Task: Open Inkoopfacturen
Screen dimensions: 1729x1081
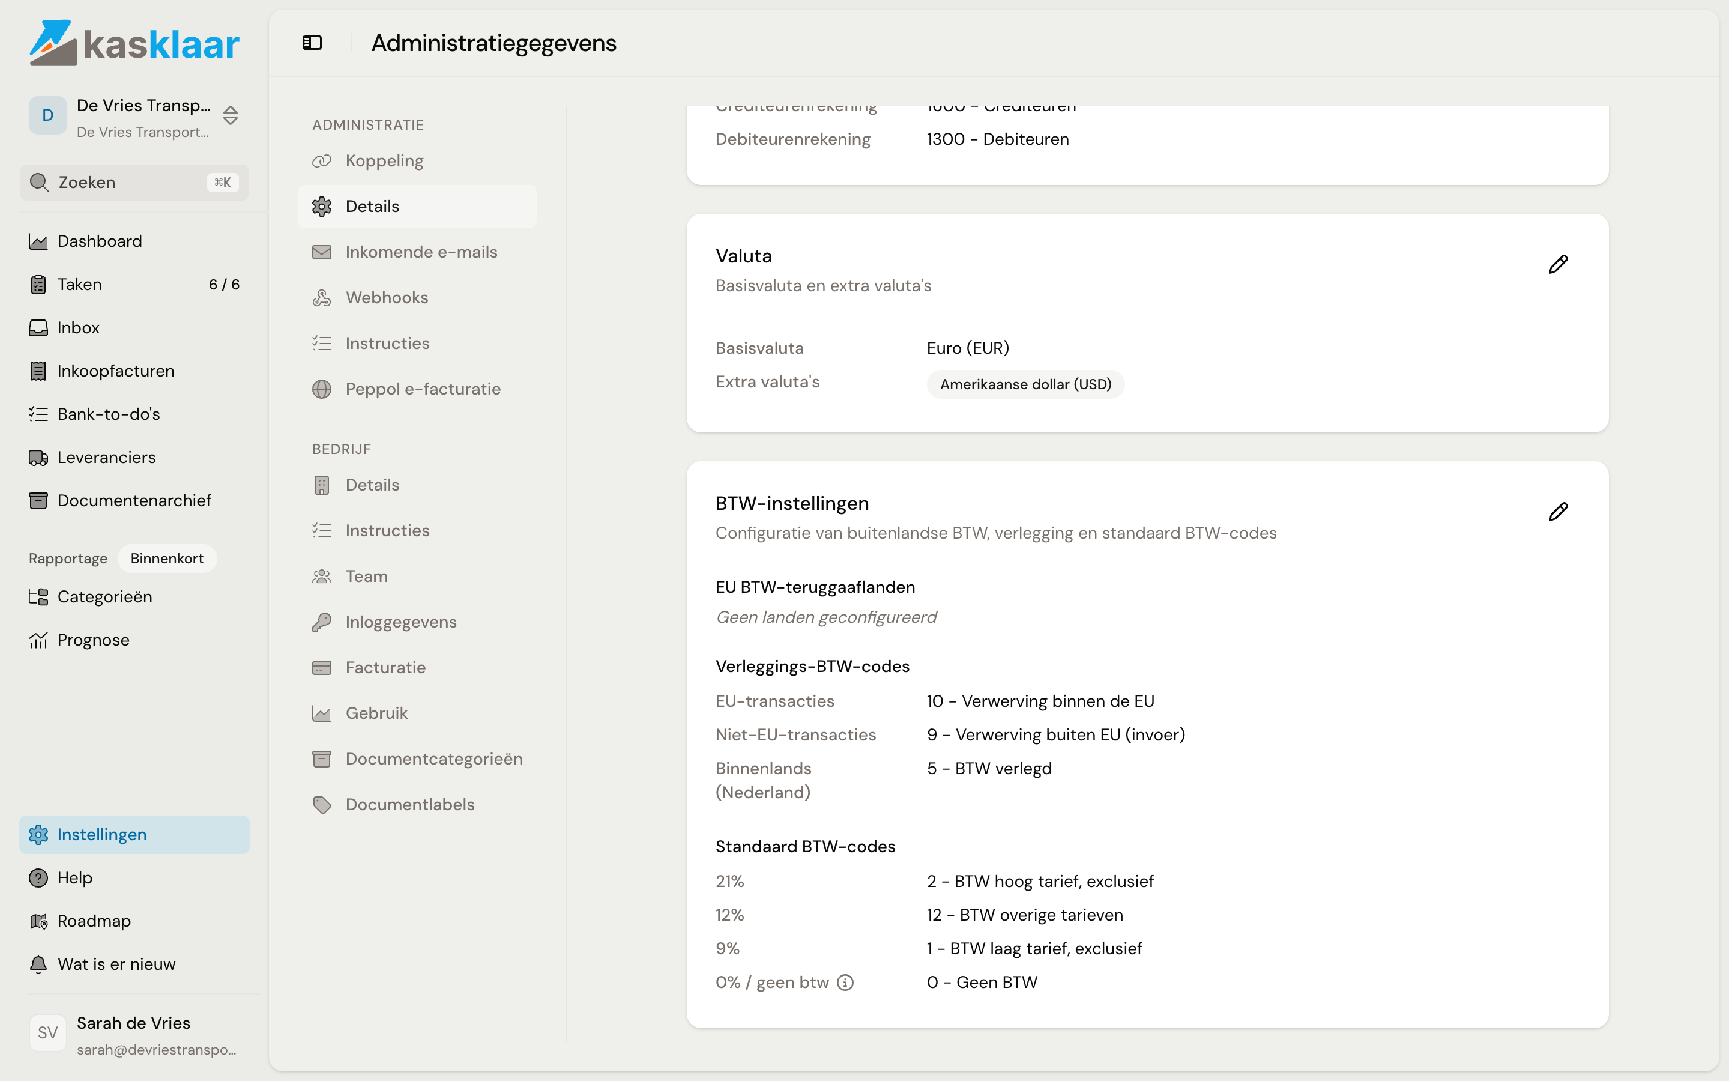Action: pyautogui.click(x=134, y=371)
